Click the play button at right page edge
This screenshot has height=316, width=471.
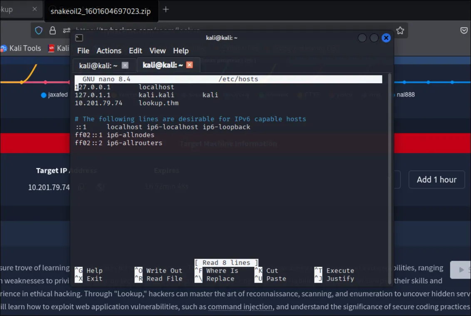[x=461, y=270]
